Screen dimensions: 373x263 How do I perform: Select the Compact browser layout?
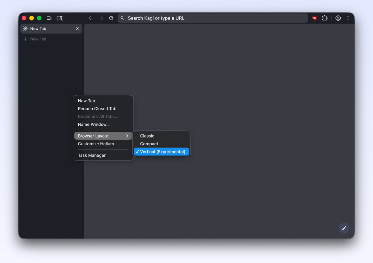tap(162, 144)
